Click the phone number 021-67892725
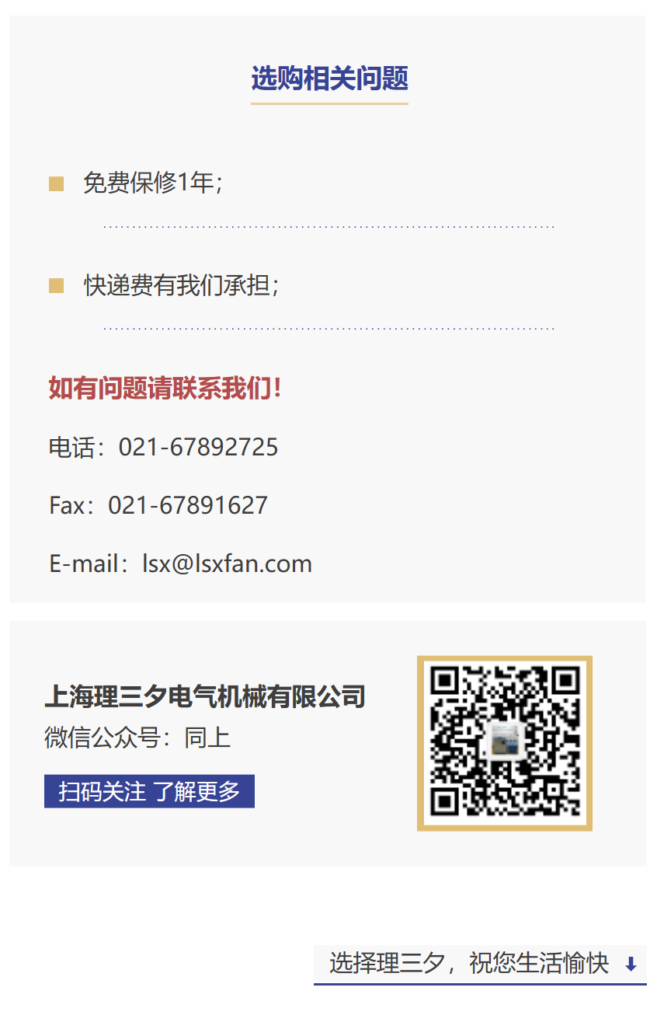Viewport: 657px width, 1036px height. 198,447
